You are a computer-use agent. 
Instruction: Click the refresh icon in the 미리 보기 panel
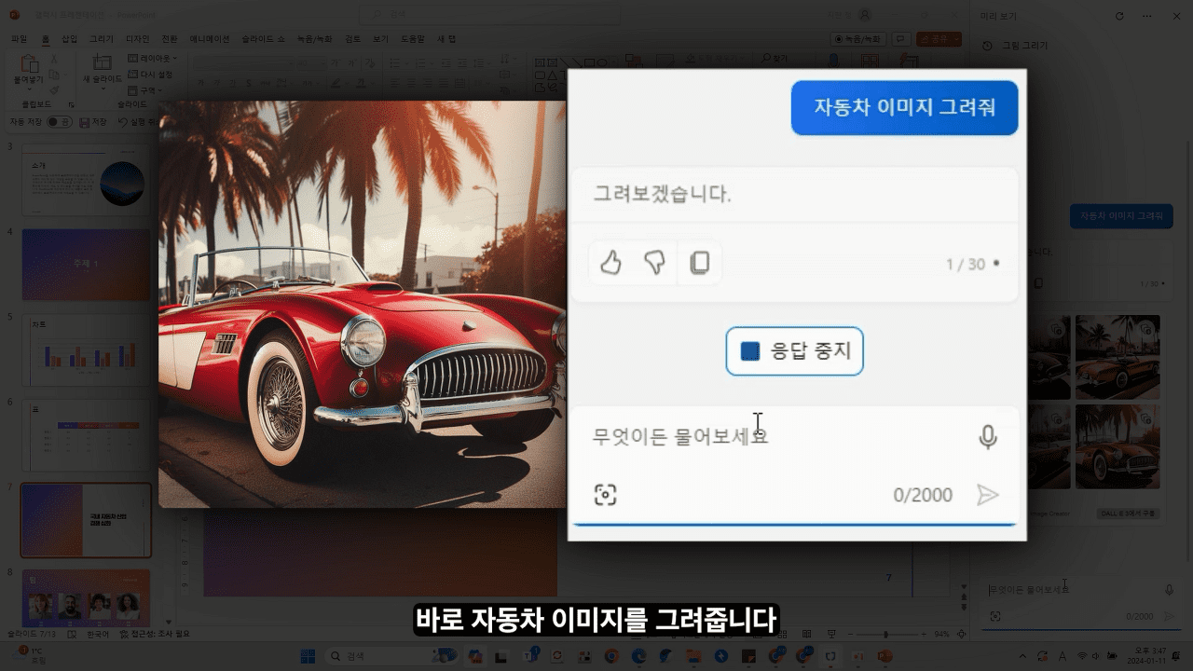tap(1118, 16)
